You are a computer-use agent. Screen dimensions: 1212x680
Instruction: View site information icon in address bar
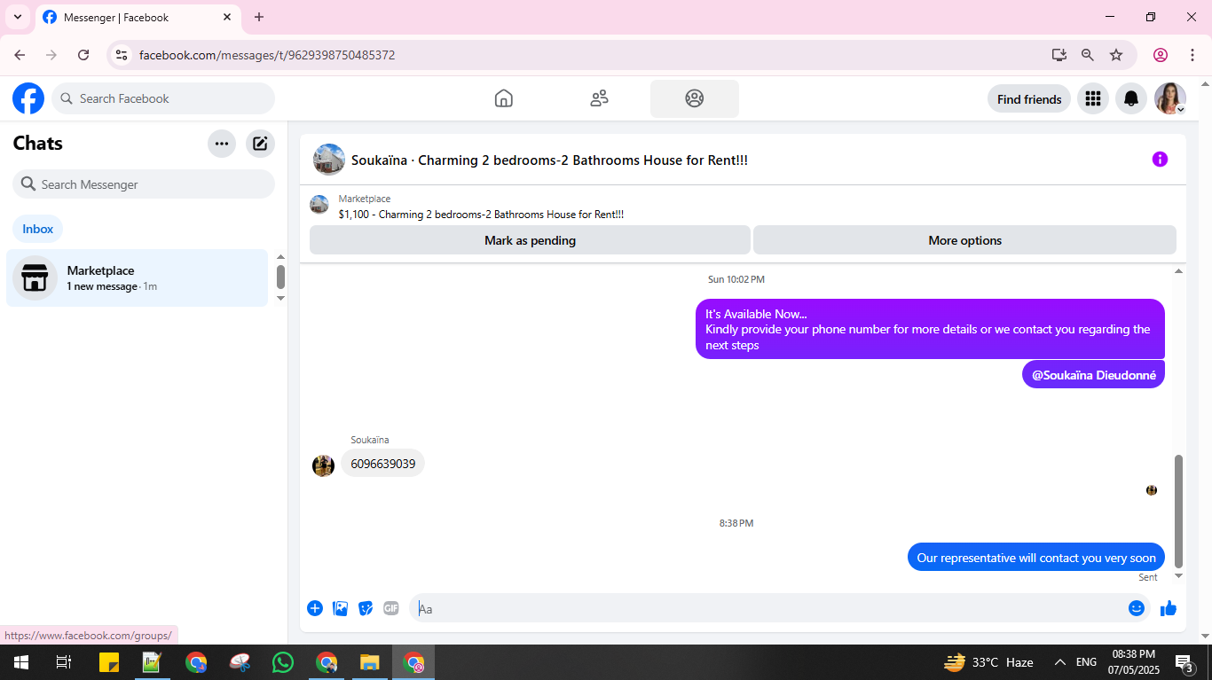click(122, 55)
